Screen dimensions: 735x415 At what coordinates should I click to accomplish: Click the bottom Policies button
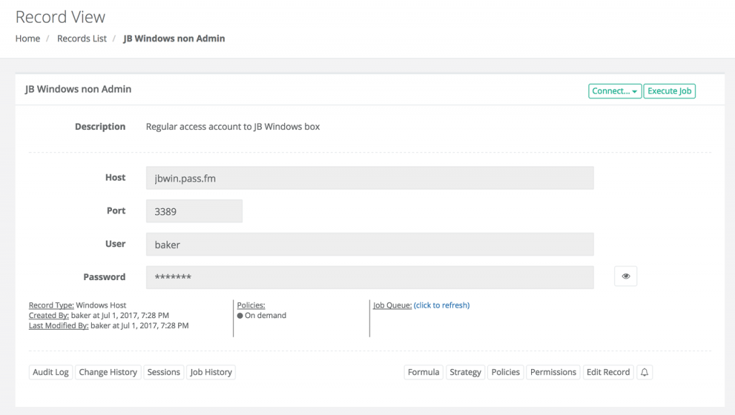click(x=505, y=372)
